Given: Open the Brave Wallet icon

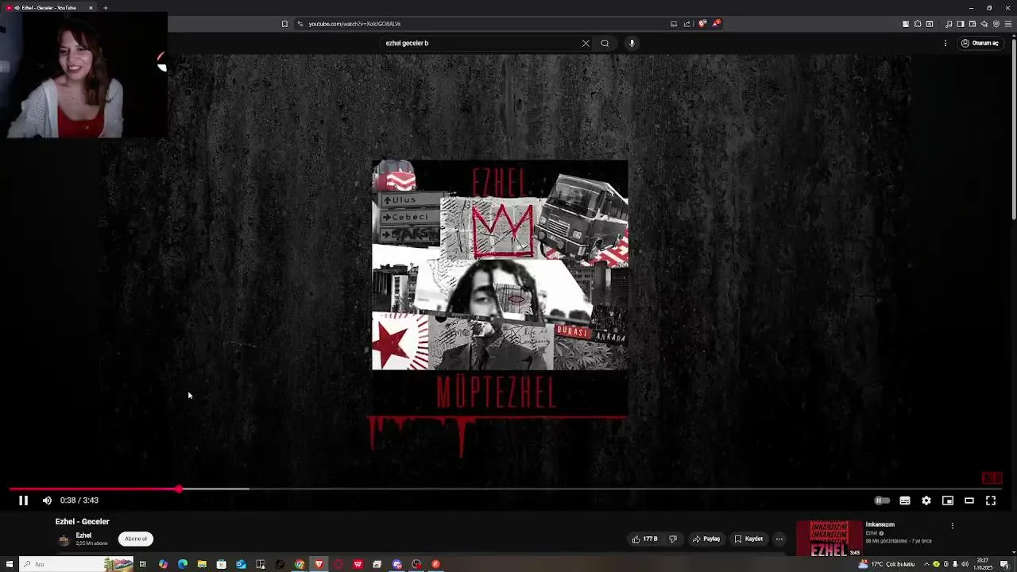Looking at the screenshot, I should [x=973, y=24].
